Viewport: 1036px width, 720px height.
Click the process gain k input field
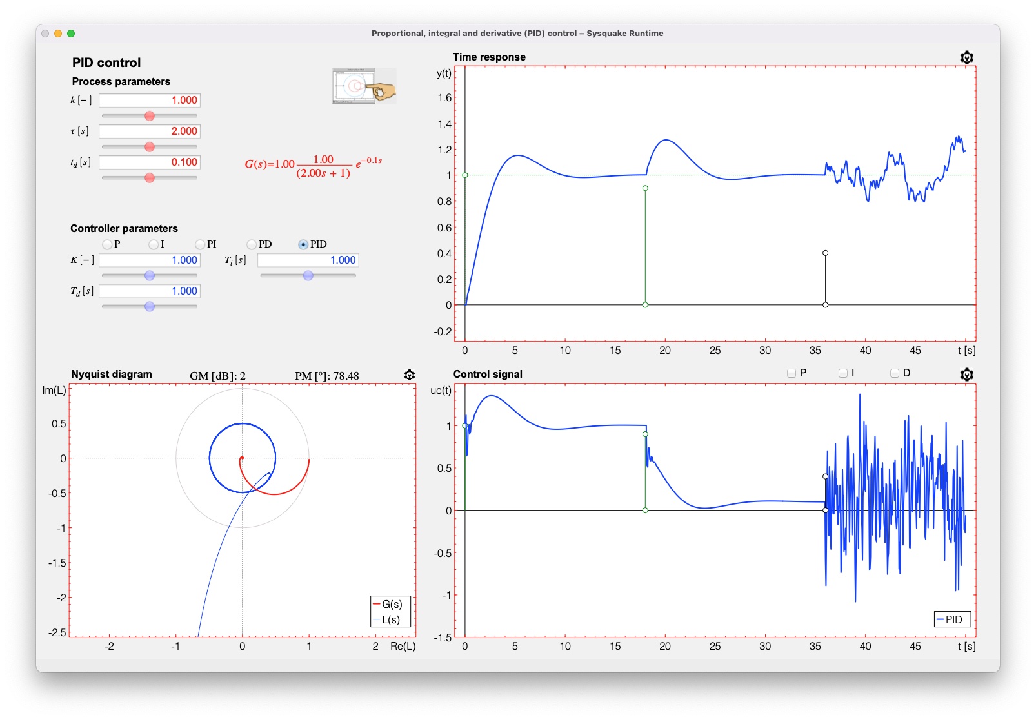149,101
